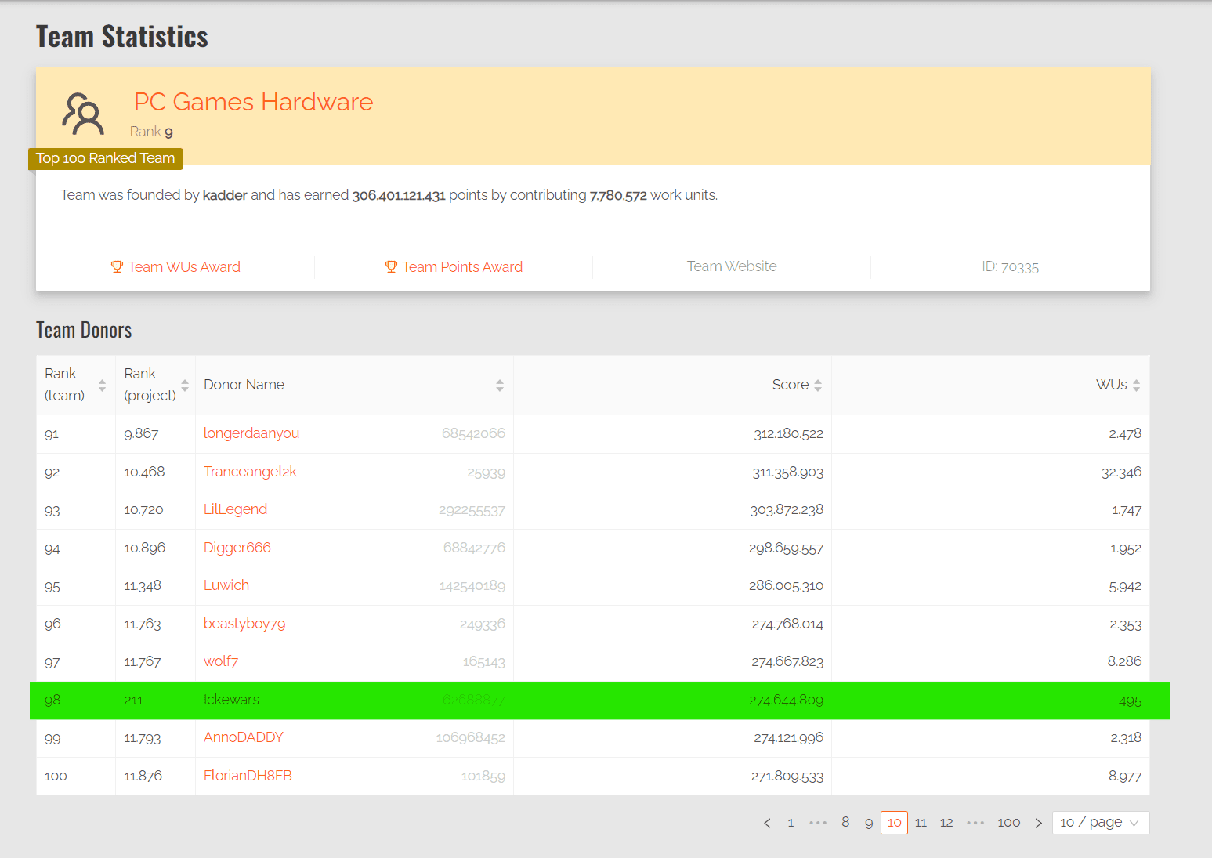Viewport: 1212px width, 858px height.
Task: Open donor Digger666
Action: [237, 548]
